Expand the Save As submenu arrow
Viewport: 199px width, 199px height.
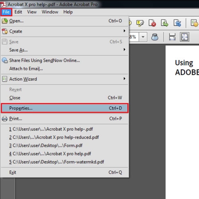tap(124, 50)
